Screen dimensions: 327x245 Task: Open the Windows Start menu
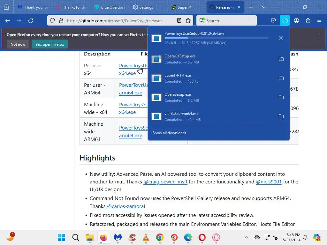[62, 237]
